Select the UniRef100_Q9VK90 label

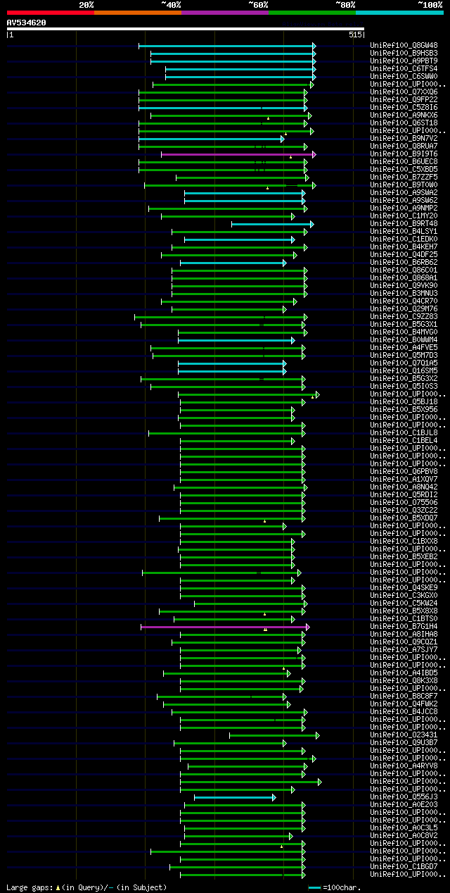tap(404, 285)
